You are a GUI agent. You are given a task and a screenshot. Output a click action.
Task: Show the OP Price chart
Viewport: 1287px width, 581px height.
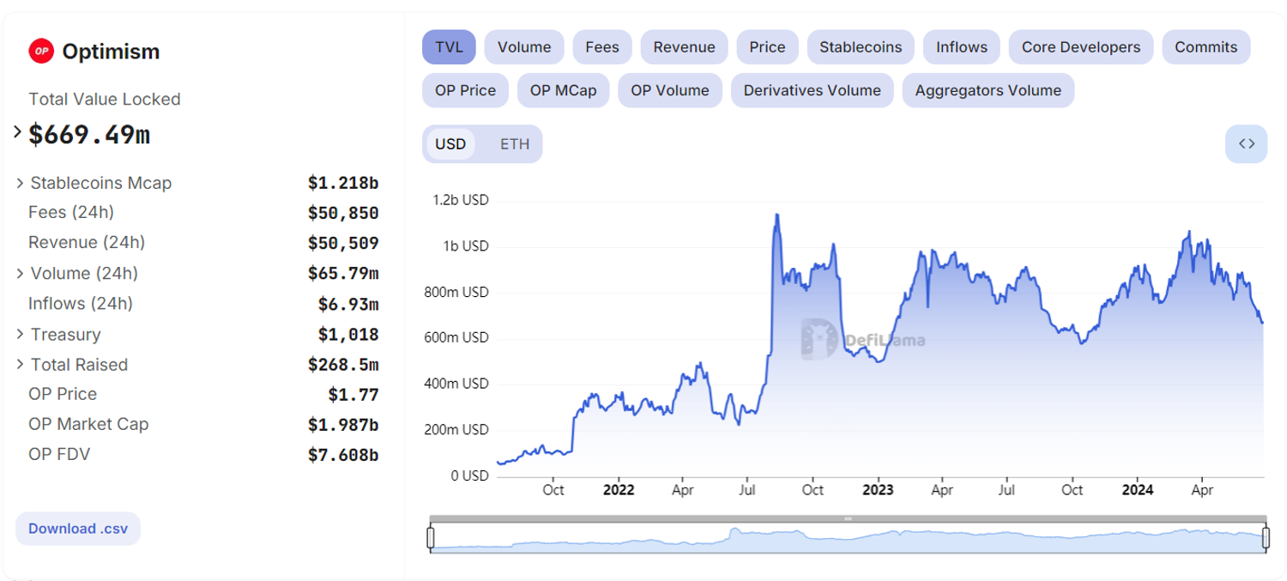(x=465, y=90)
